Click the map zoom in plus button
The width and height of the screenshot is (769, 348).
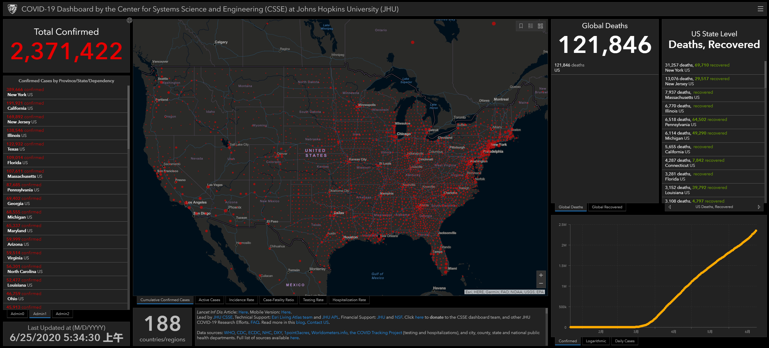tap(541, 275)
